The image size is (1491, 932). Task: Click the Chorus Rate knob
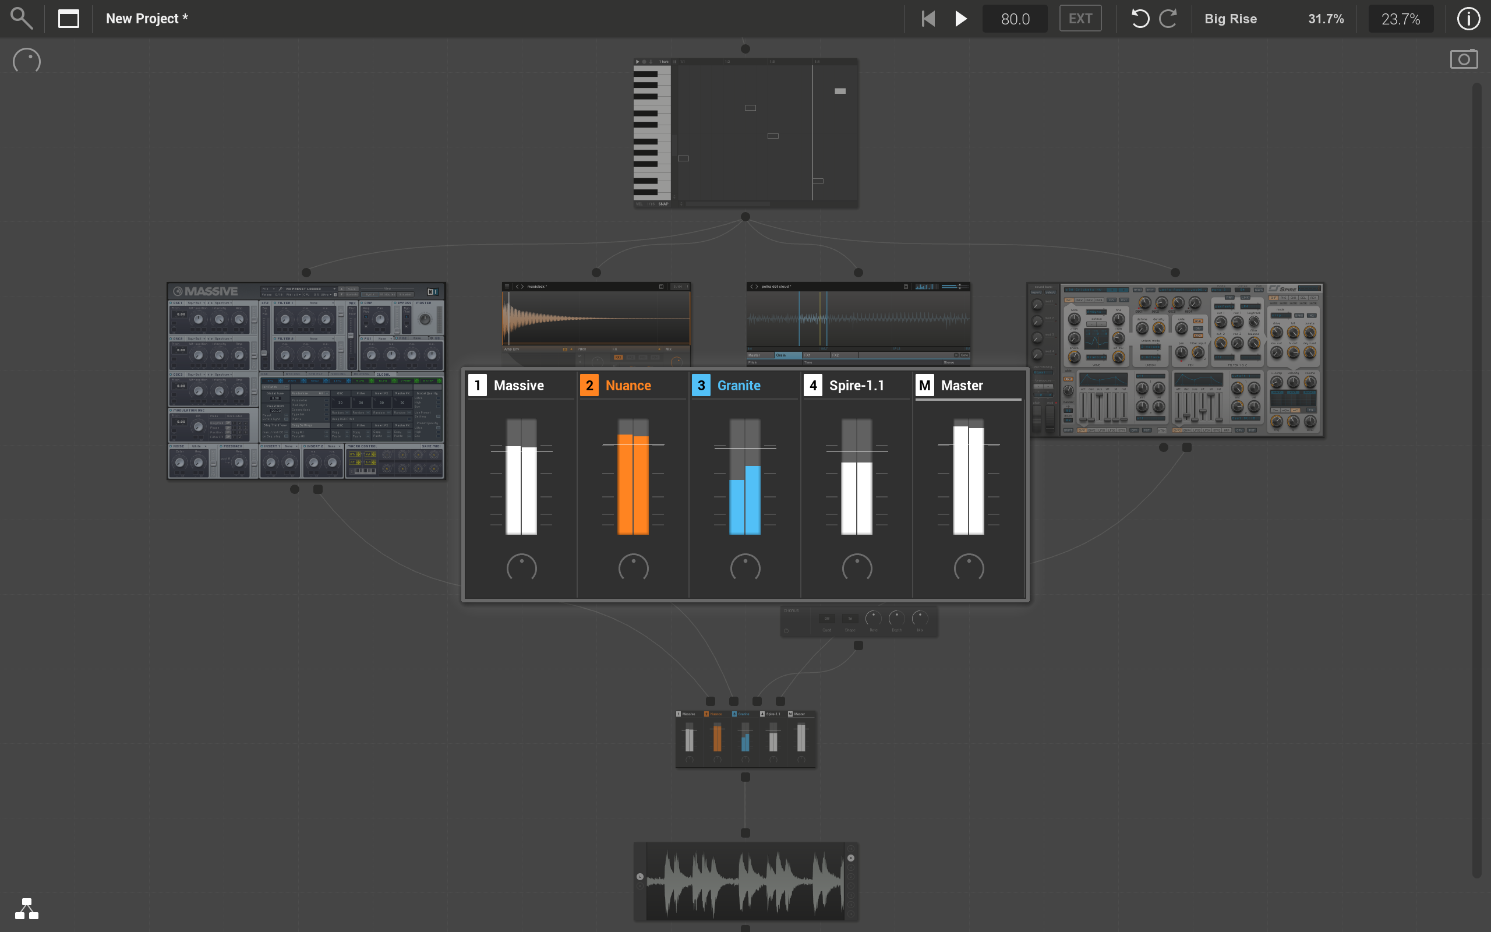pyautogui.click(x=874, y=618)
